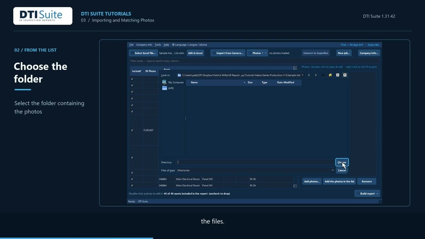Uncheck include for the FLIR3307 row

(x=132, y=130)
